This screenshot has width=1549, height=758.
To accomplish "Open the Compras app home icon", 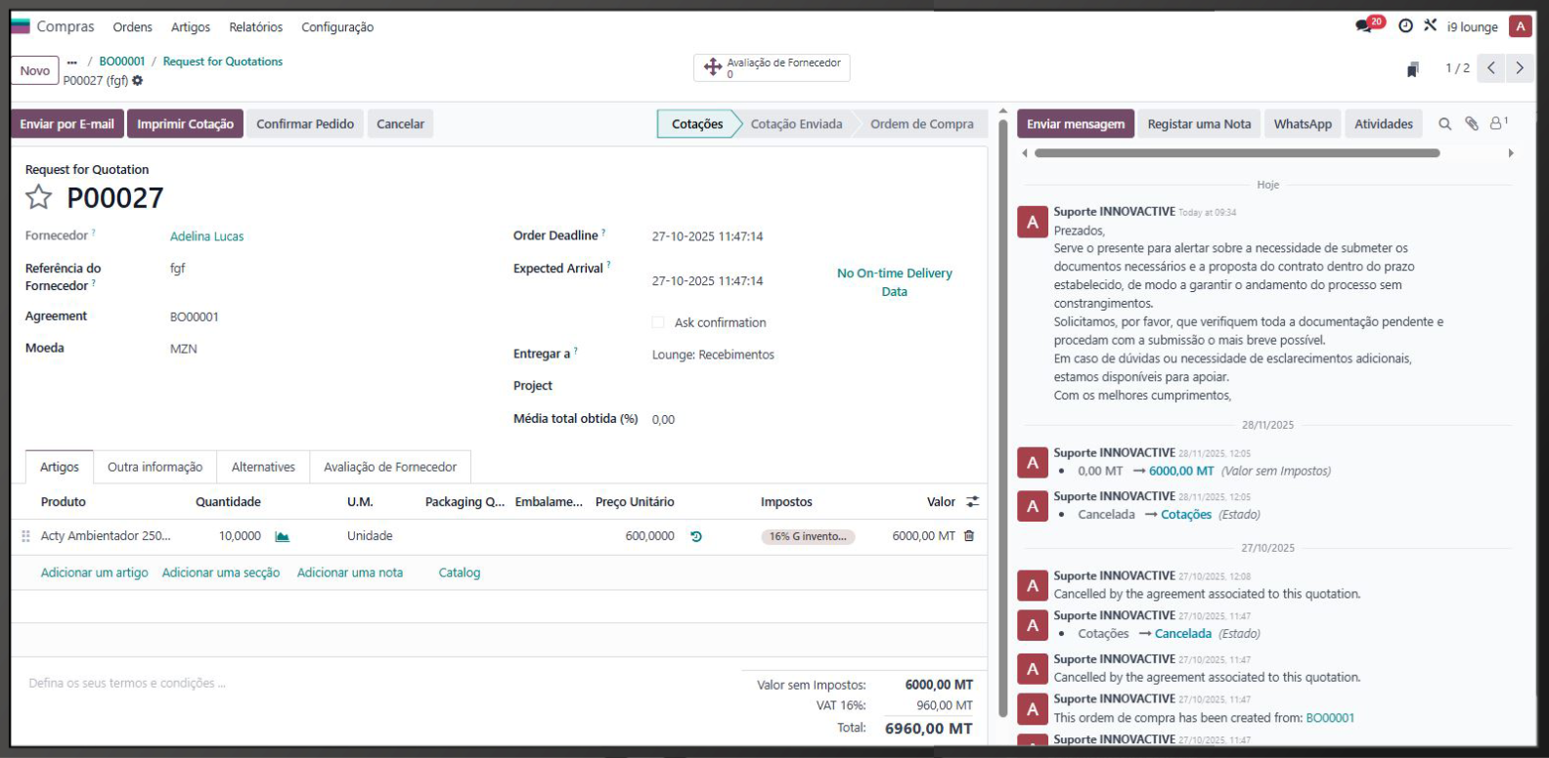I will point(21,26).
